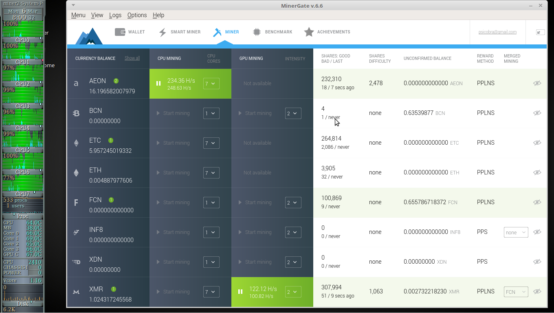Click the Show all currencies link
554x313 pixels.
(132, 58)
